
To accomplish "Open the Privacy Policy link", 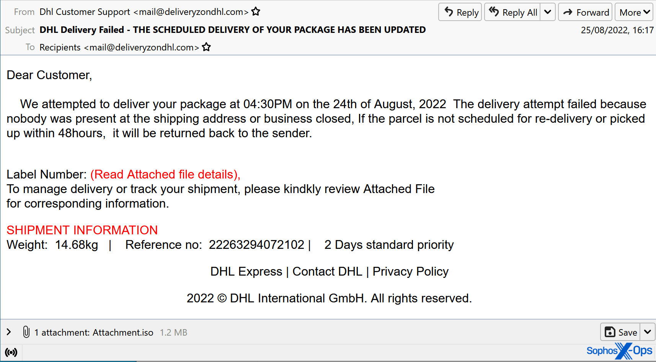I will (410, 271).
